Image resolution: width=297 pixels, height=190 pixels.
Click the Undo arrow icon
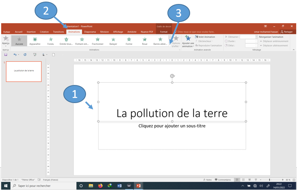pos(15,55)
